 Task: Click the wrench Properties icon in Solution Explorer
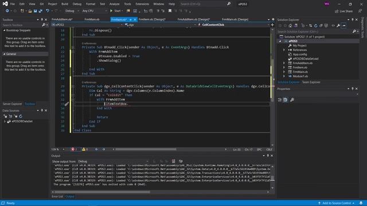point(338,26)
